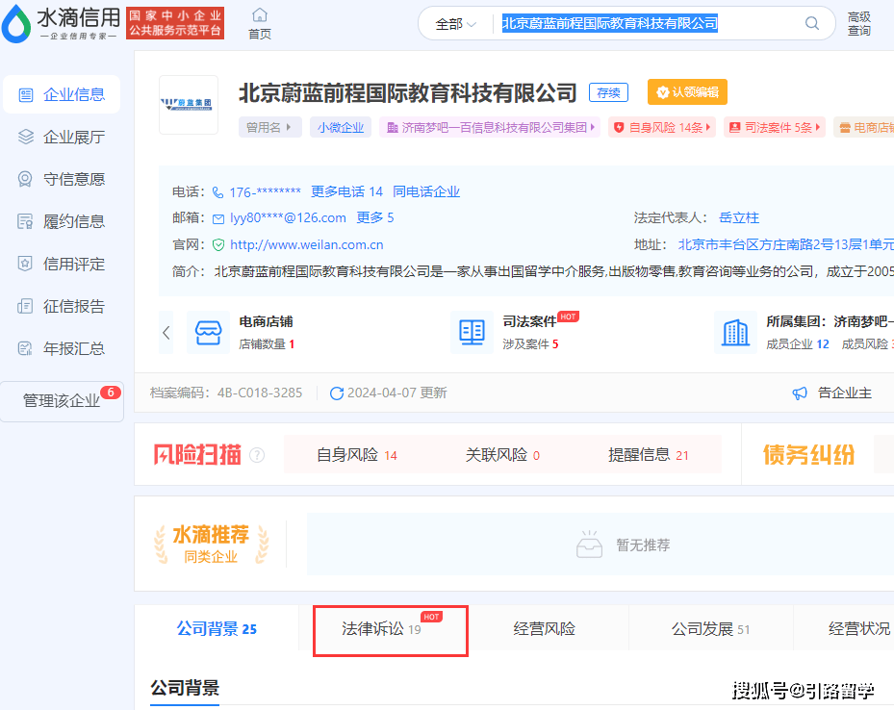Click 档案编码 4B-C018-3285

click(x=226, y=393)
